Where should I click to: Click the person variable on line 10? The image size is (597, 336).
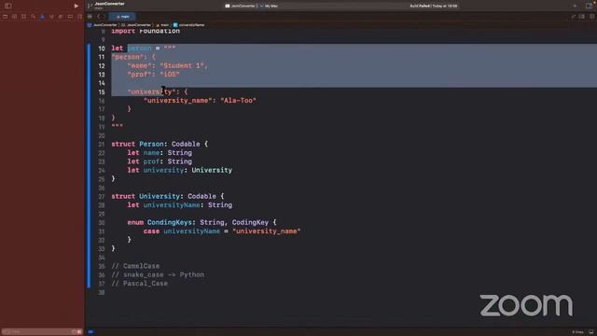[x=139, y=49]
